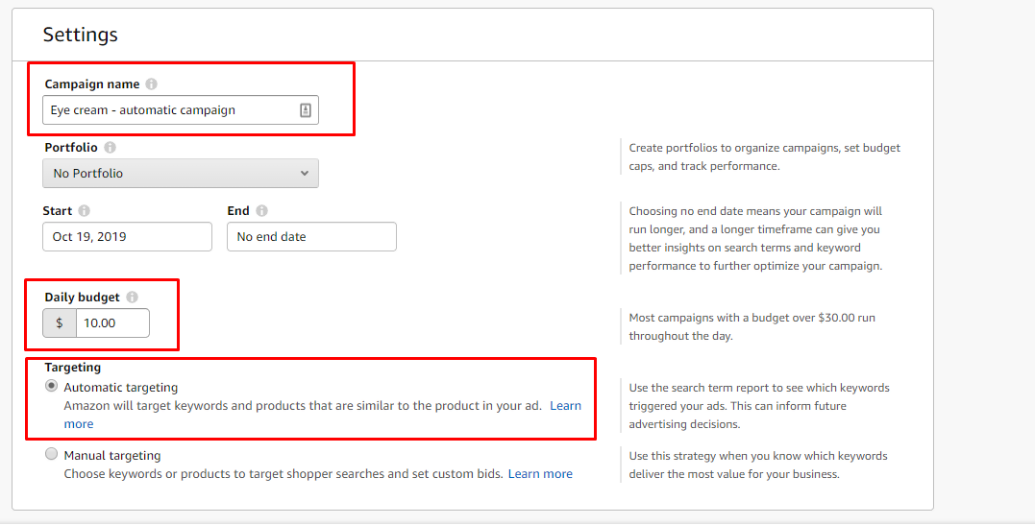Image resolution: width=1035 pixels, height=525 pixels.
Task: Show the info icon beside End
Action: (261, 210)
